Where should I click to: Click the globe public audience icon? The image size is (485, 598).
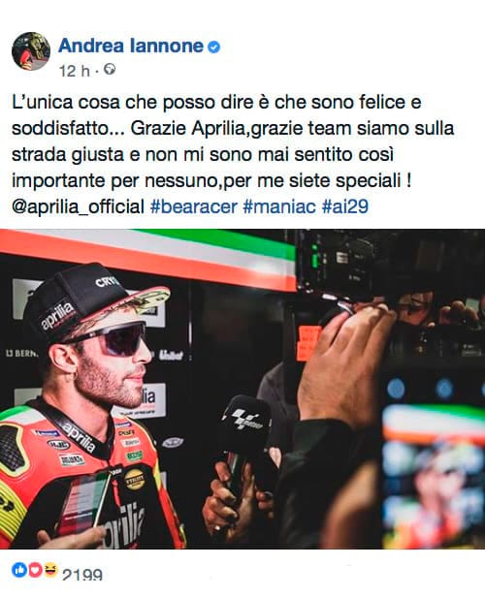(x=110, y=70)
